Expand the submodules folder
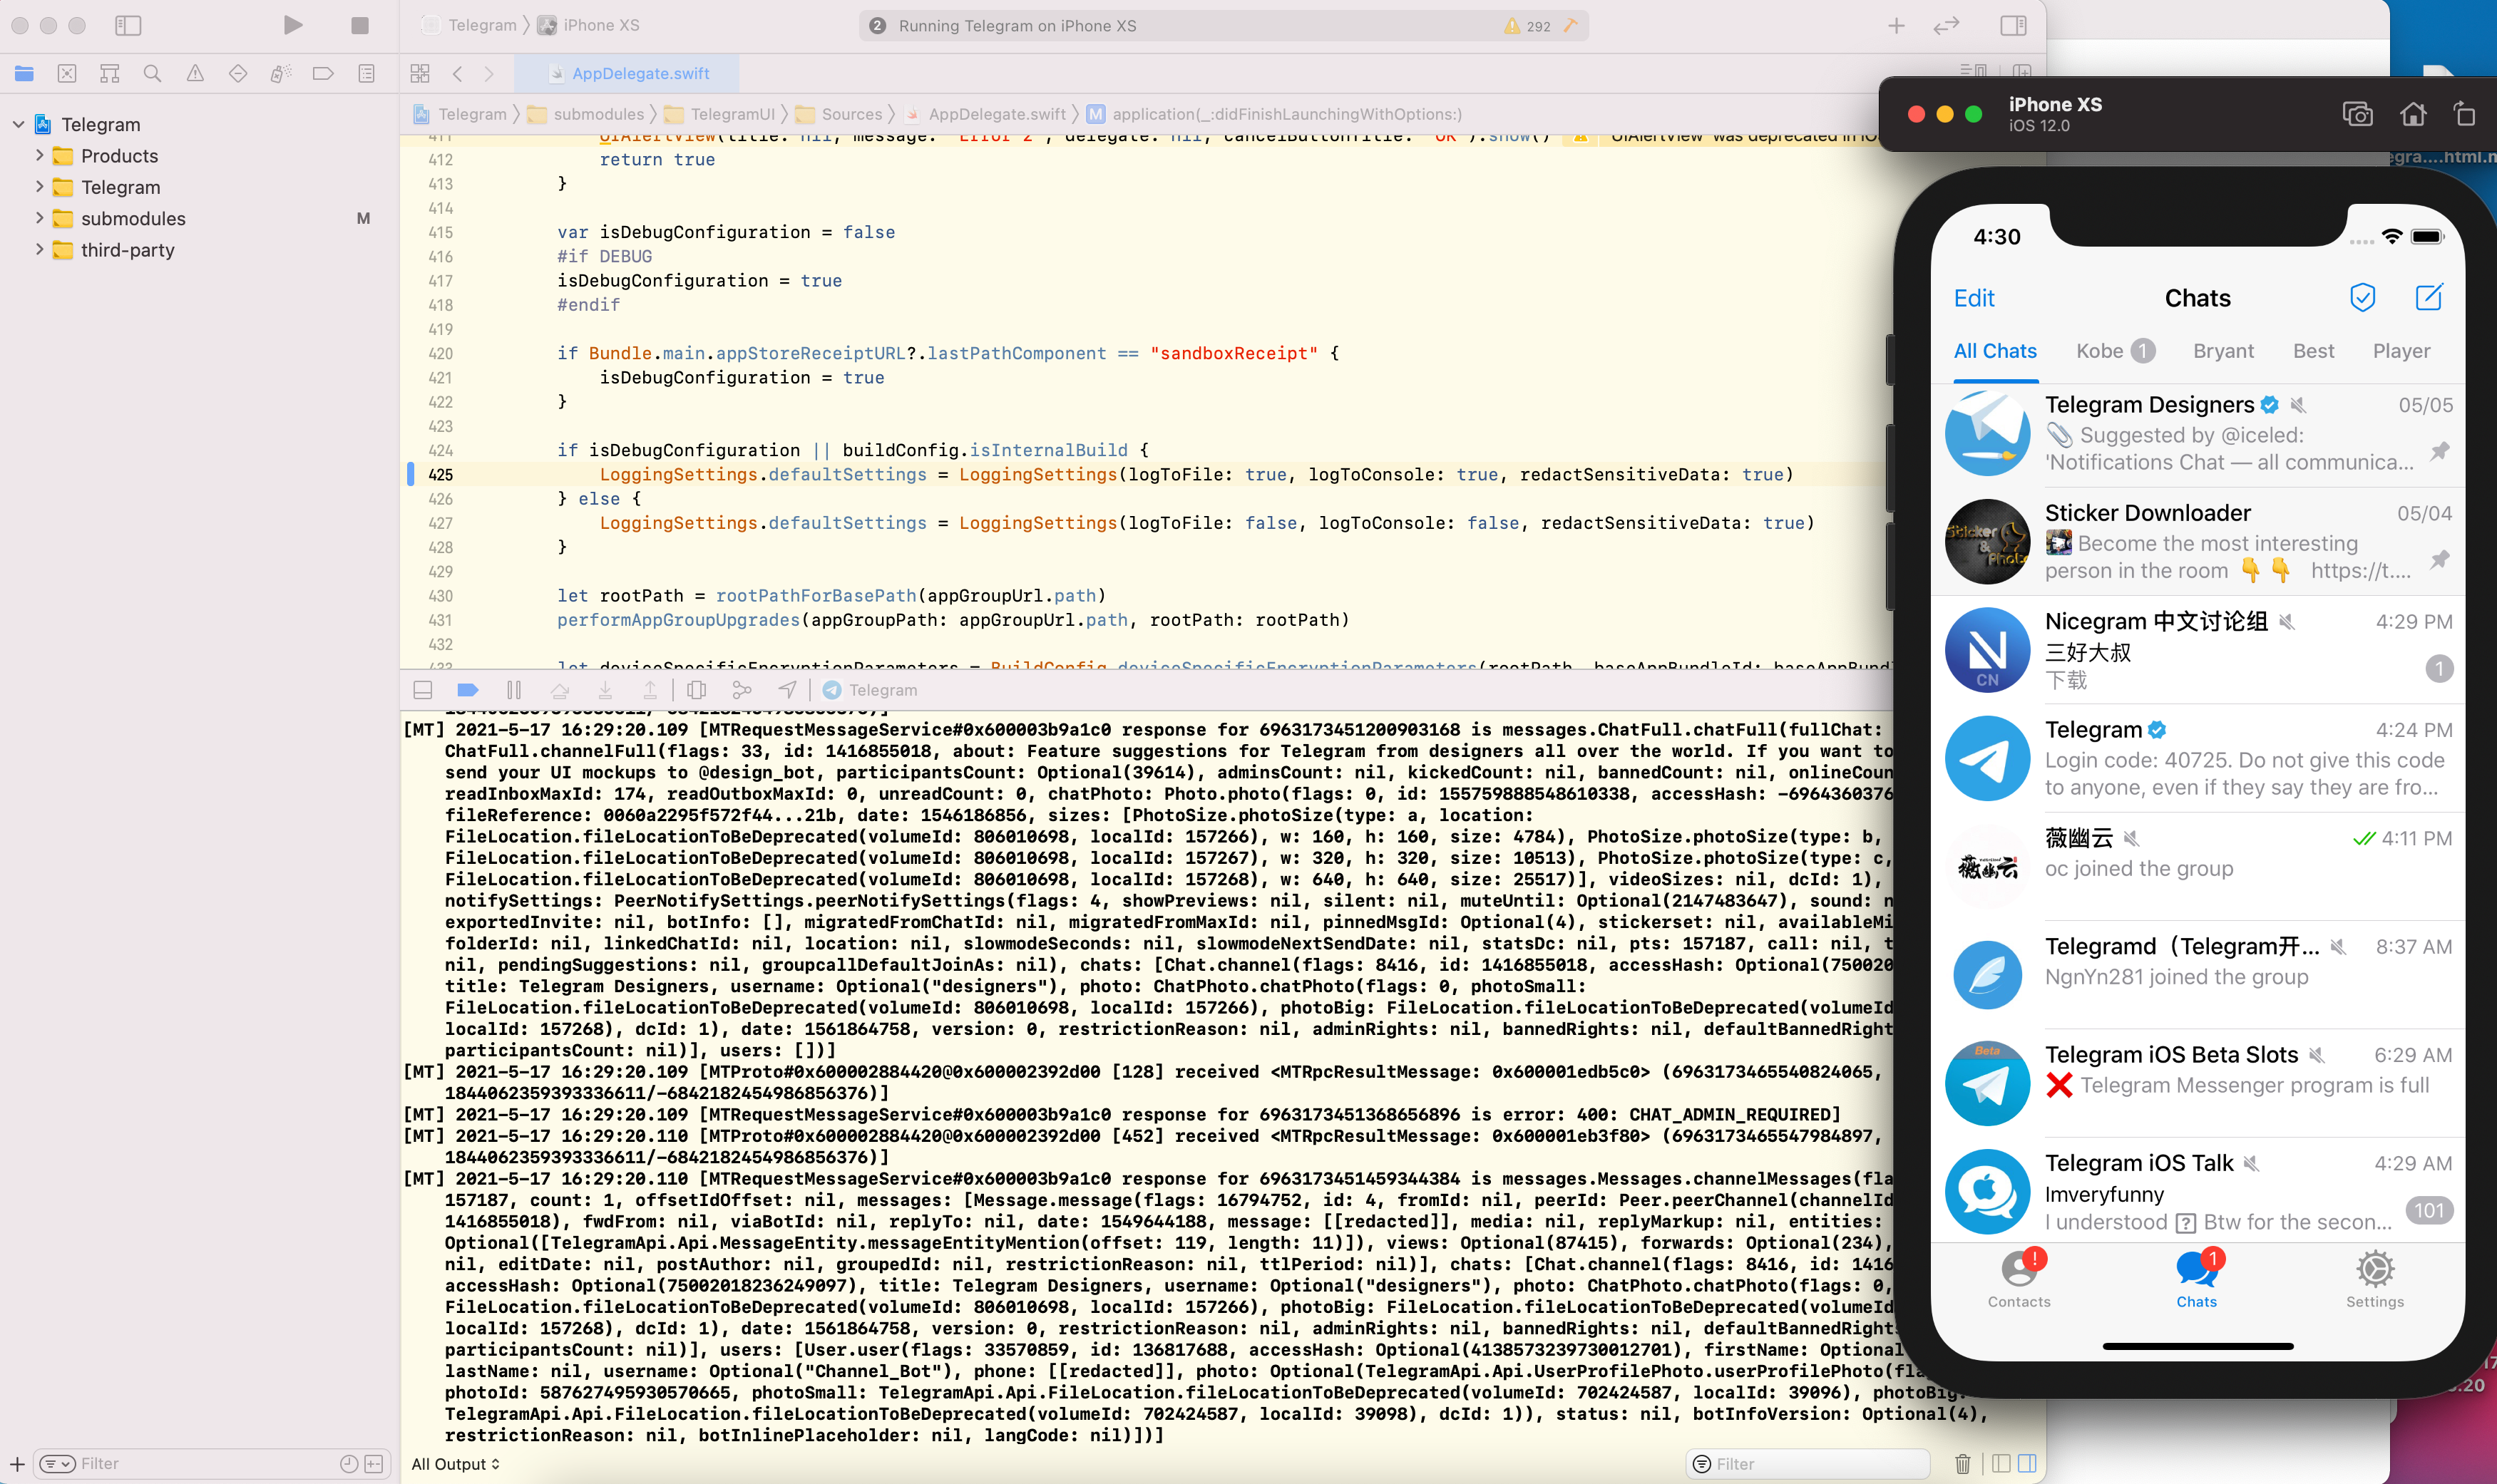Screen dimensions: 2497x1484 (39, 218)
